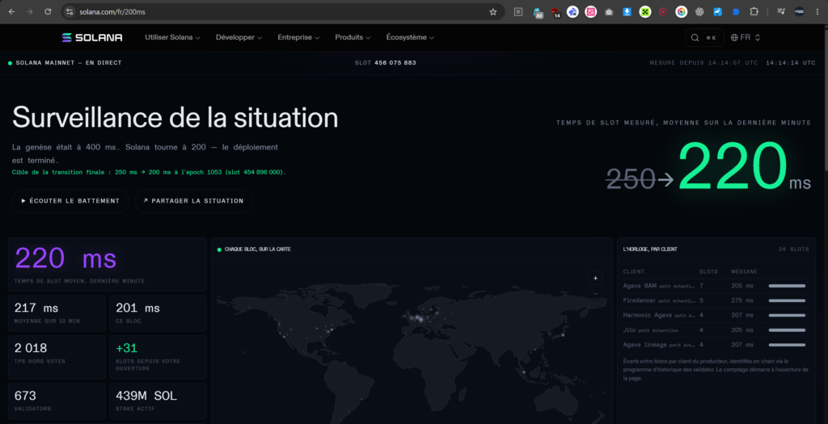
Task: Open the camera screenshot extension
Action: pyautogui.click(x=609, y=11)
